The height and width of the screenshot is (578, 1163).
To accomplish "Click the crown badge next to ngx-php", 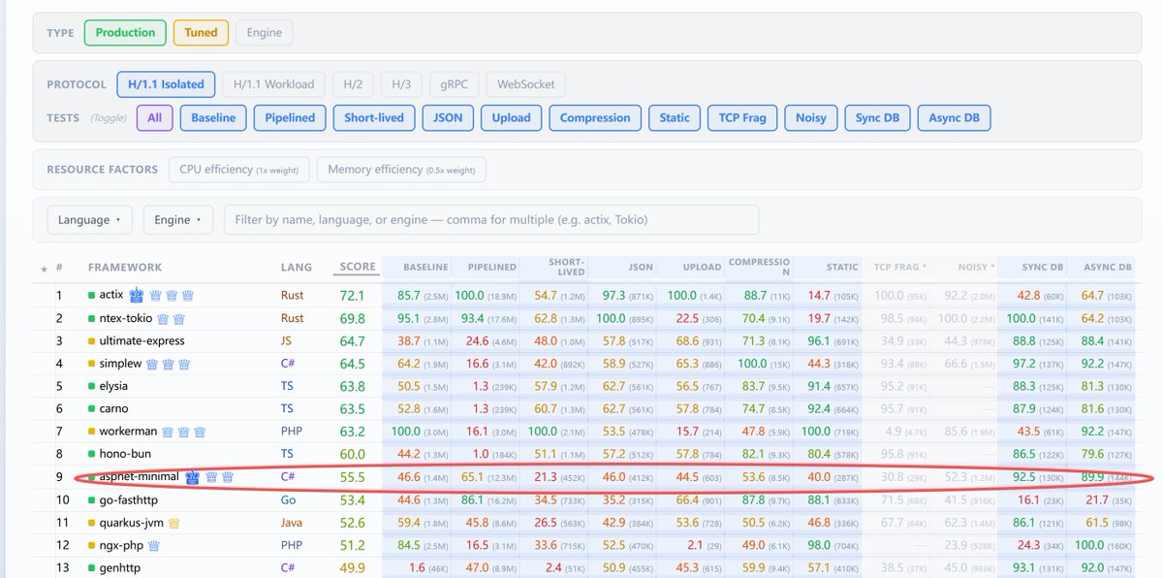I will [x=154, y=545].
